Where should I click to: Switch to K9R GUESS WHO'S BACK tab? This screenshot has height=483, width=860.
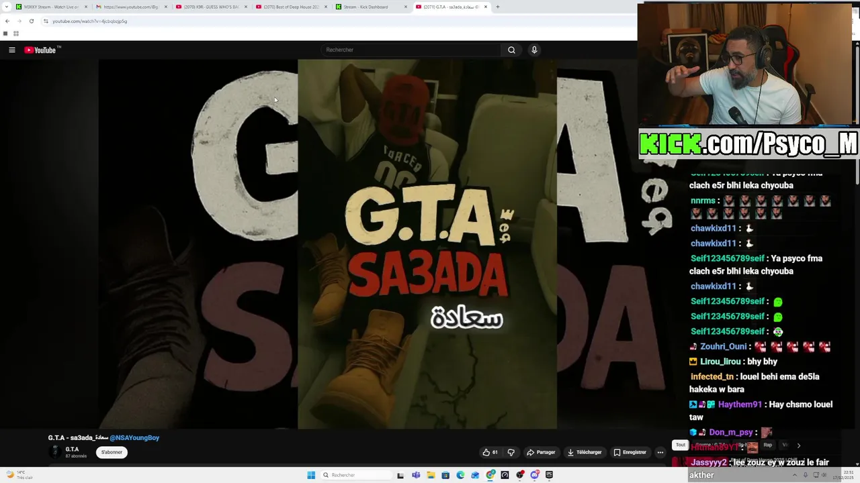click(x=211, y=7)
